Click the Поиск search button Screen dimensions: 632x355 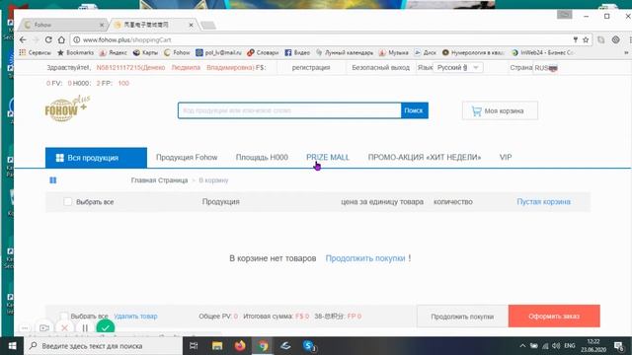click(x=415, y=110)
